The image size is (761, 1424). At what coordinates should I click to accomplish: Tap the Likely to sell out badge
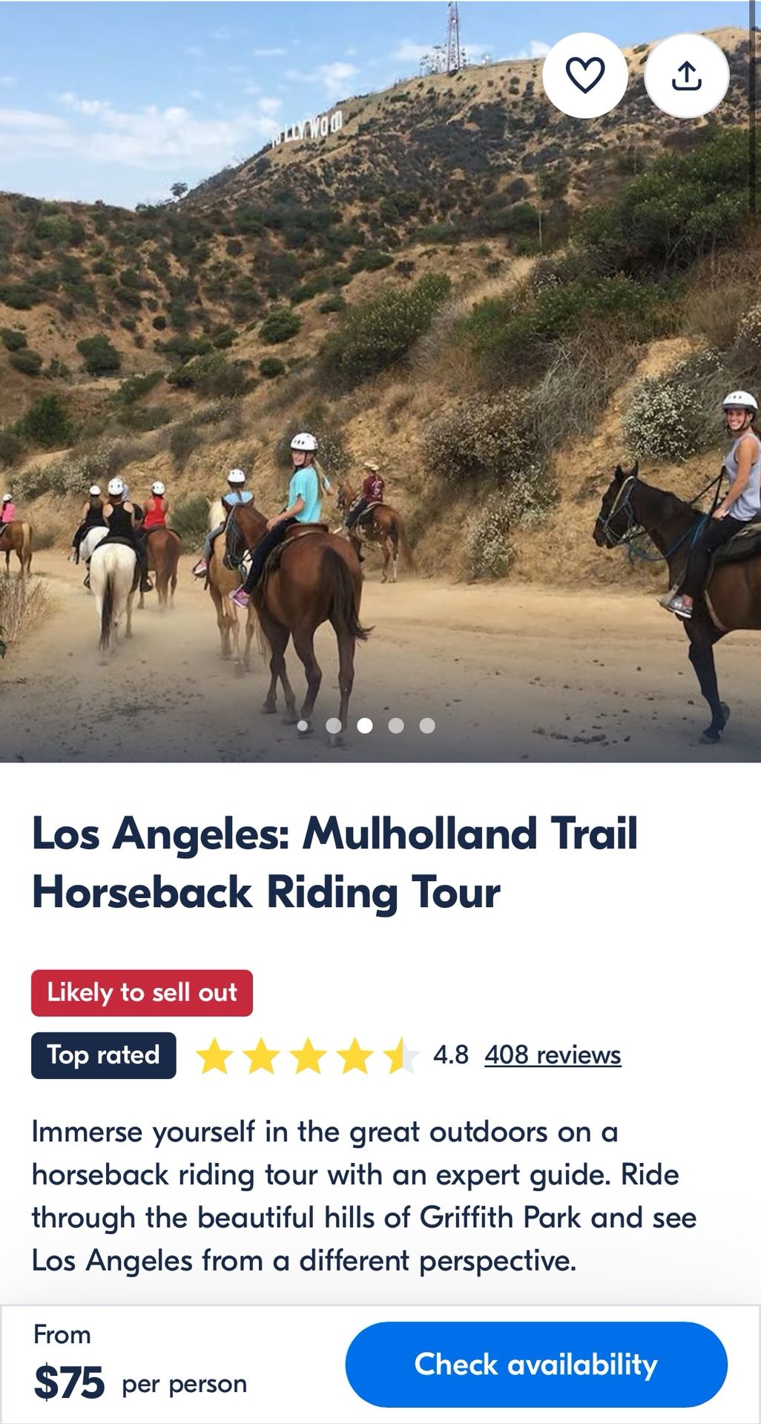coord(142,992)
